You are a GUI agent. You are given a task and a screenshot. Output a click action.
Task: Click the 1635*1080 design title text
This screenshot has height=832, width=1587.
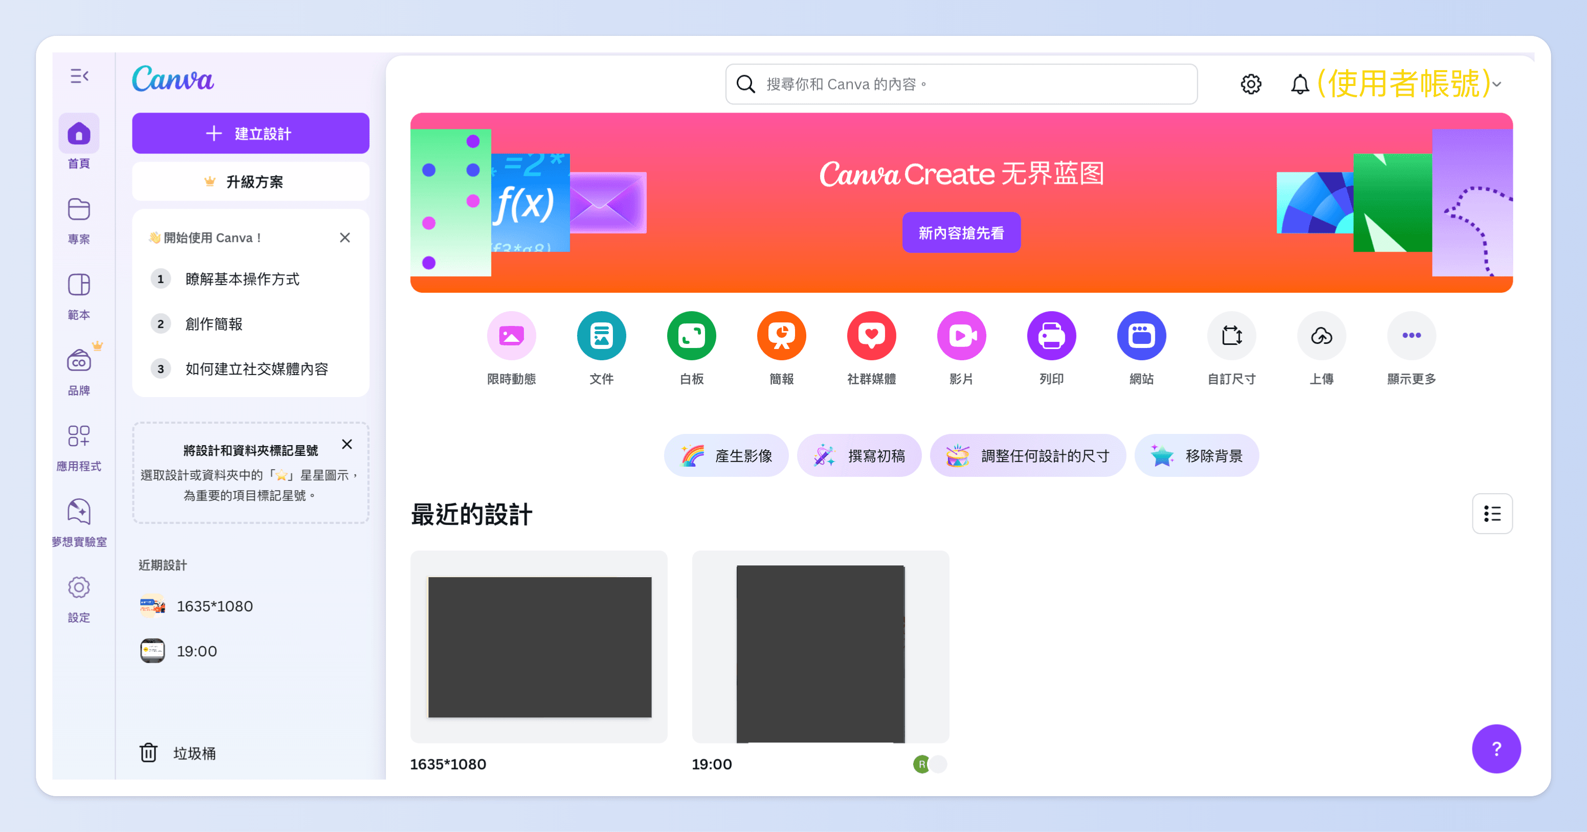pos(448,764)
